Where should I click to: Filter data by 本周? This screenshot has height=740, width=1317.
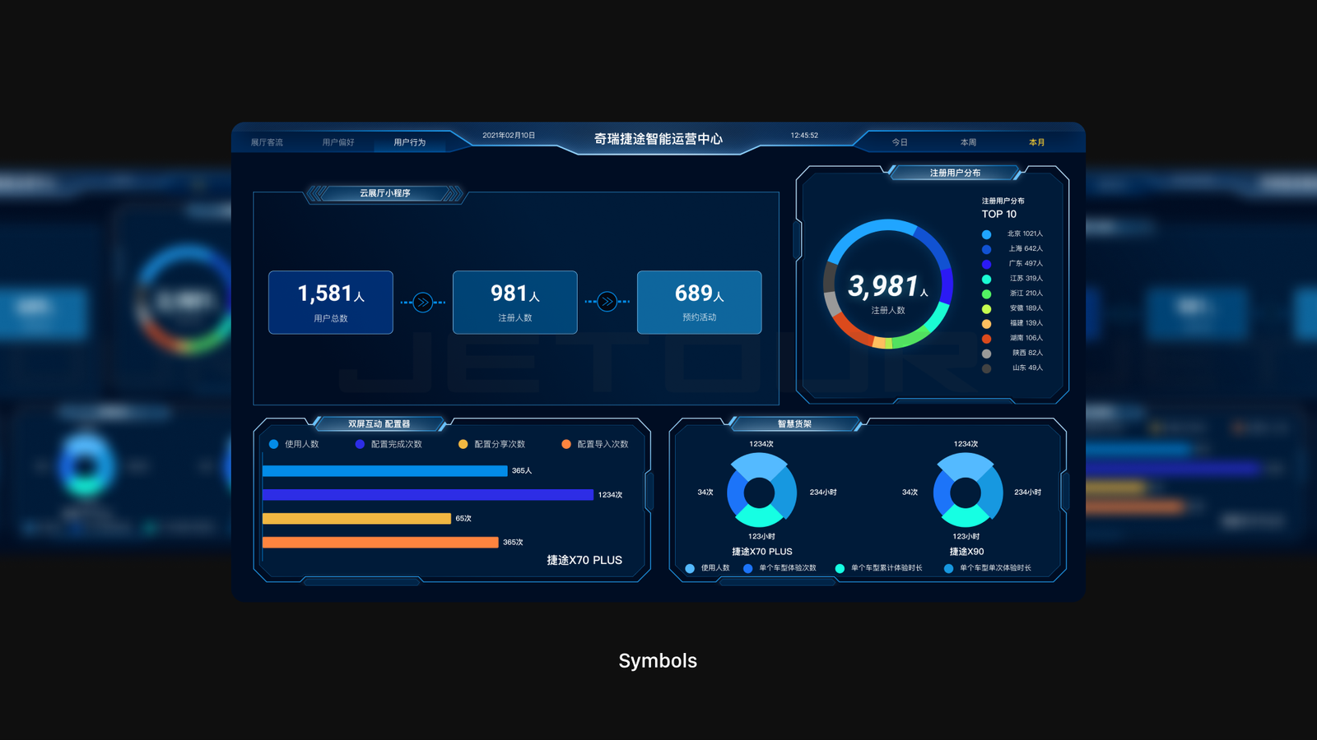coord(968,142)
